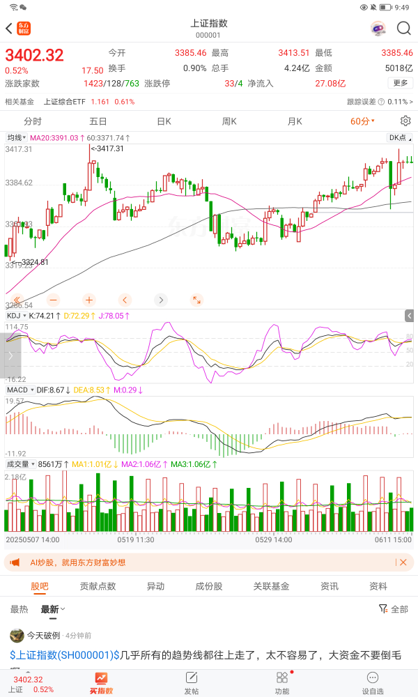Zoom out chart with minus button
Viewport: 418px width, 697px height.
tap(53, 300)
